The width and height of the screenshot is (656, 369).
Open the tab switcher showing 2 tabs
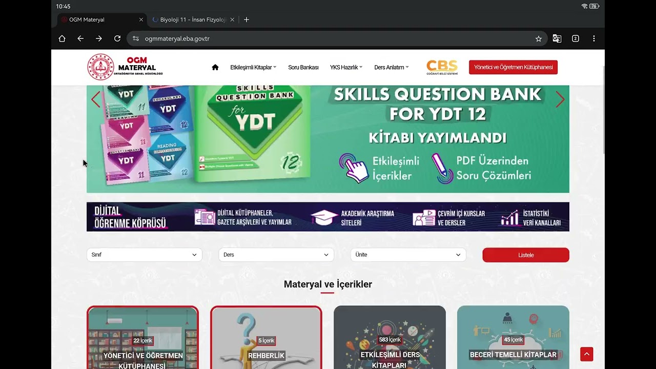576,38
